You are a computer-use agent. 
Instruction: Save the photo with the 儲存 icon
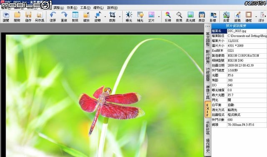click(28, 17)
